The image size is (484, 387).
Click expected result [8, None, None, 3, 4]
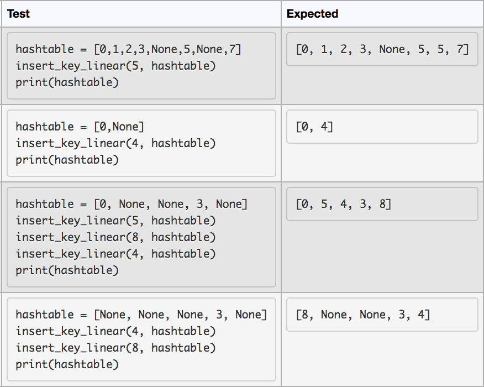click(x=362, y=315)
